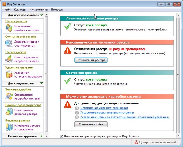Image resolution: width=183 pixels, height=147 pixels.
Task: Click the main panel scrollbar thumb
Action: (178, 75)
